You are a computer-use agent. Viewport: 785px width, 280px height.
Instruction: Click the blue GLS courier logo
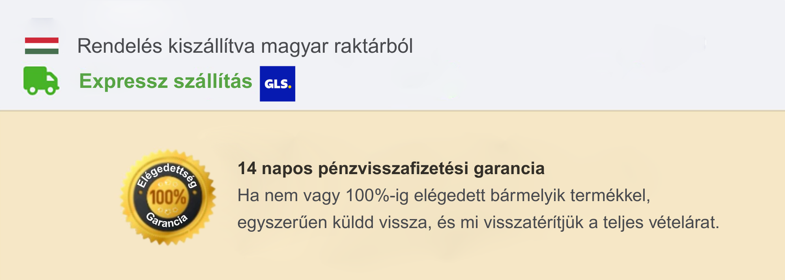[x=277, y=84]
